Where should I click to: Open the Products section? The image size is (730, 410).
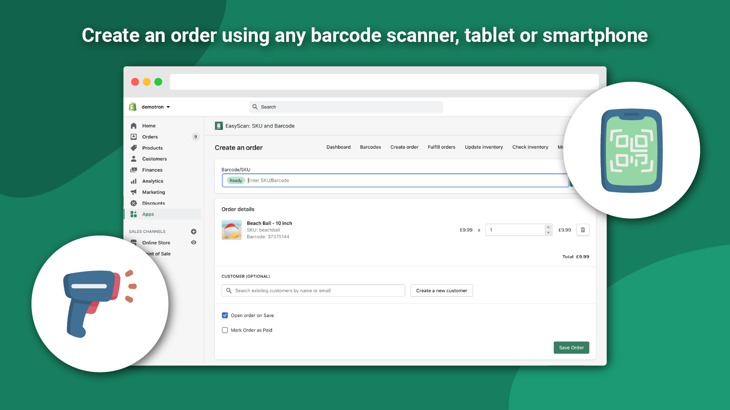click(152, 148)
